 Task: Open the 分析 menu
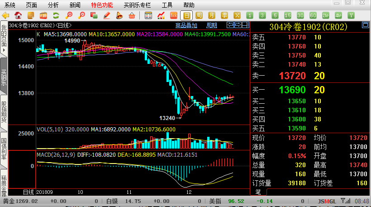[x=53, y=5]
